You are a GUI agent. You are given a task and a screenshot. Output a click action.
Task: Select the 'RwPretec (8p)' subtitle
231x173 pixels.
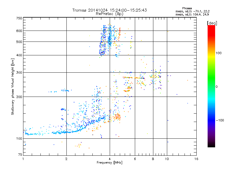tap(109, 14)
